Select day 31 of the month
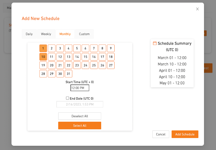The height and width of the screenshot is (150, 216). click(68, 73)
